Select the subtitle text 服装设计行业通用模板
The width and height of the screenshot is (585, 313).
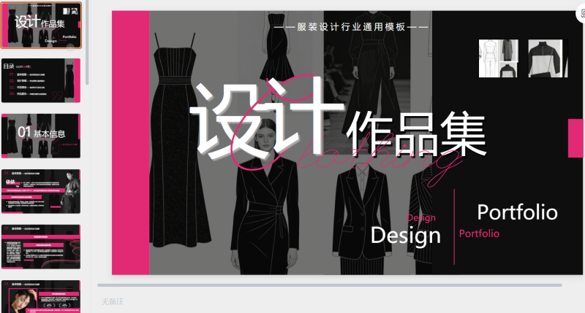351,27
